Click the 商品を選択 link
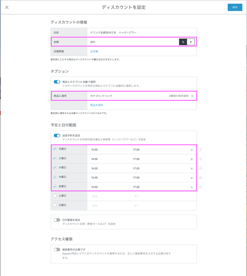 tap(97, 105)
